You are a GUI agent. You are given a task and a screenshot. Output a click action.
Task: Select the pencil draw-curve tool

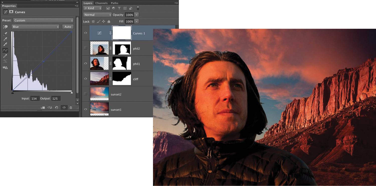point(5,56)
